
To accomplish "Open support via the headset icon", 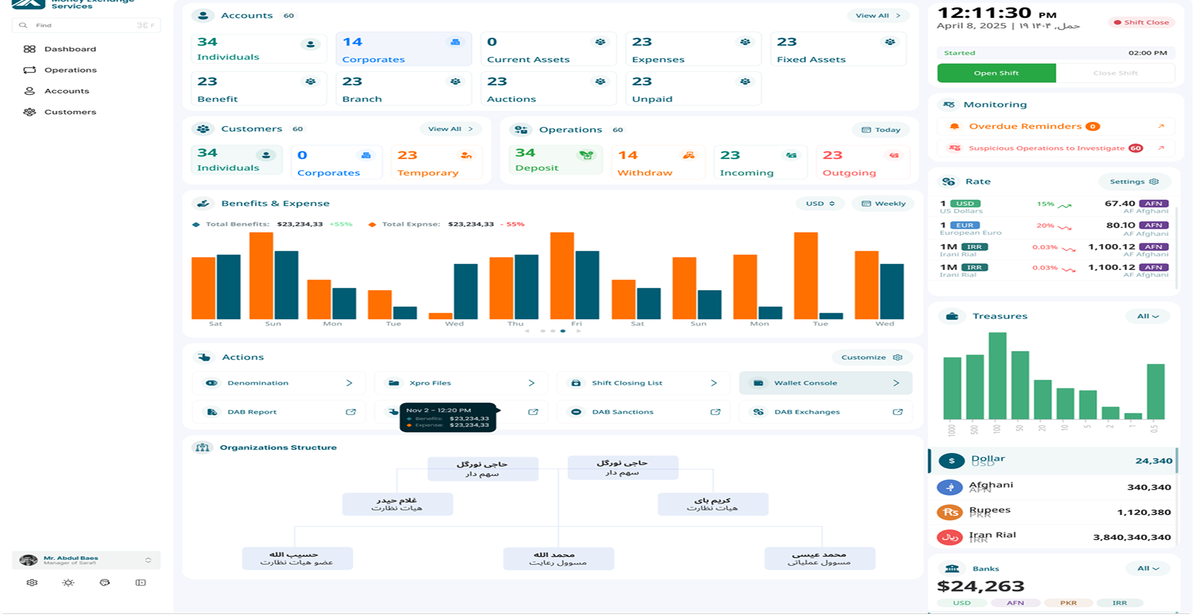I will click(104, 582).
